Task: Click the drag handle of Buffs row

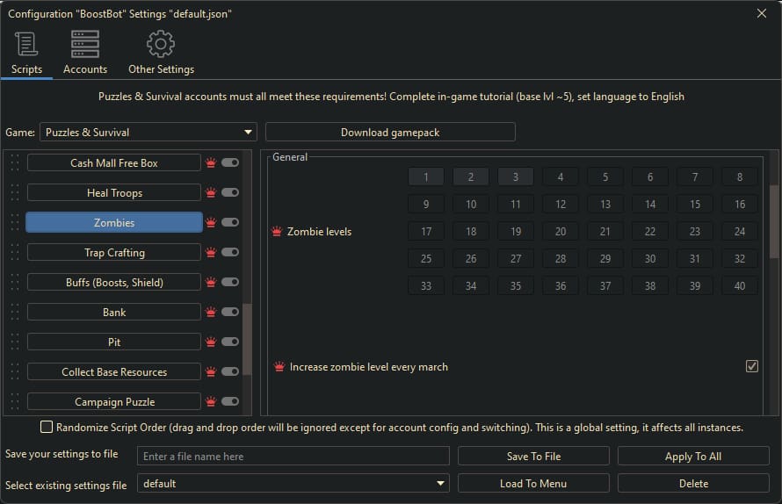Action: click(x=15, y=283)
